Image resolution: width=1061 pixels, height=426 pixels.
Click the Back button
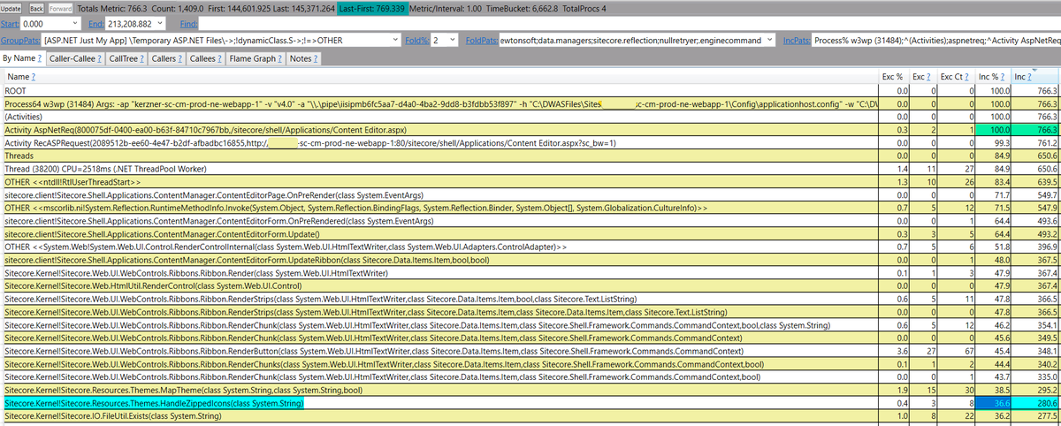37,7
